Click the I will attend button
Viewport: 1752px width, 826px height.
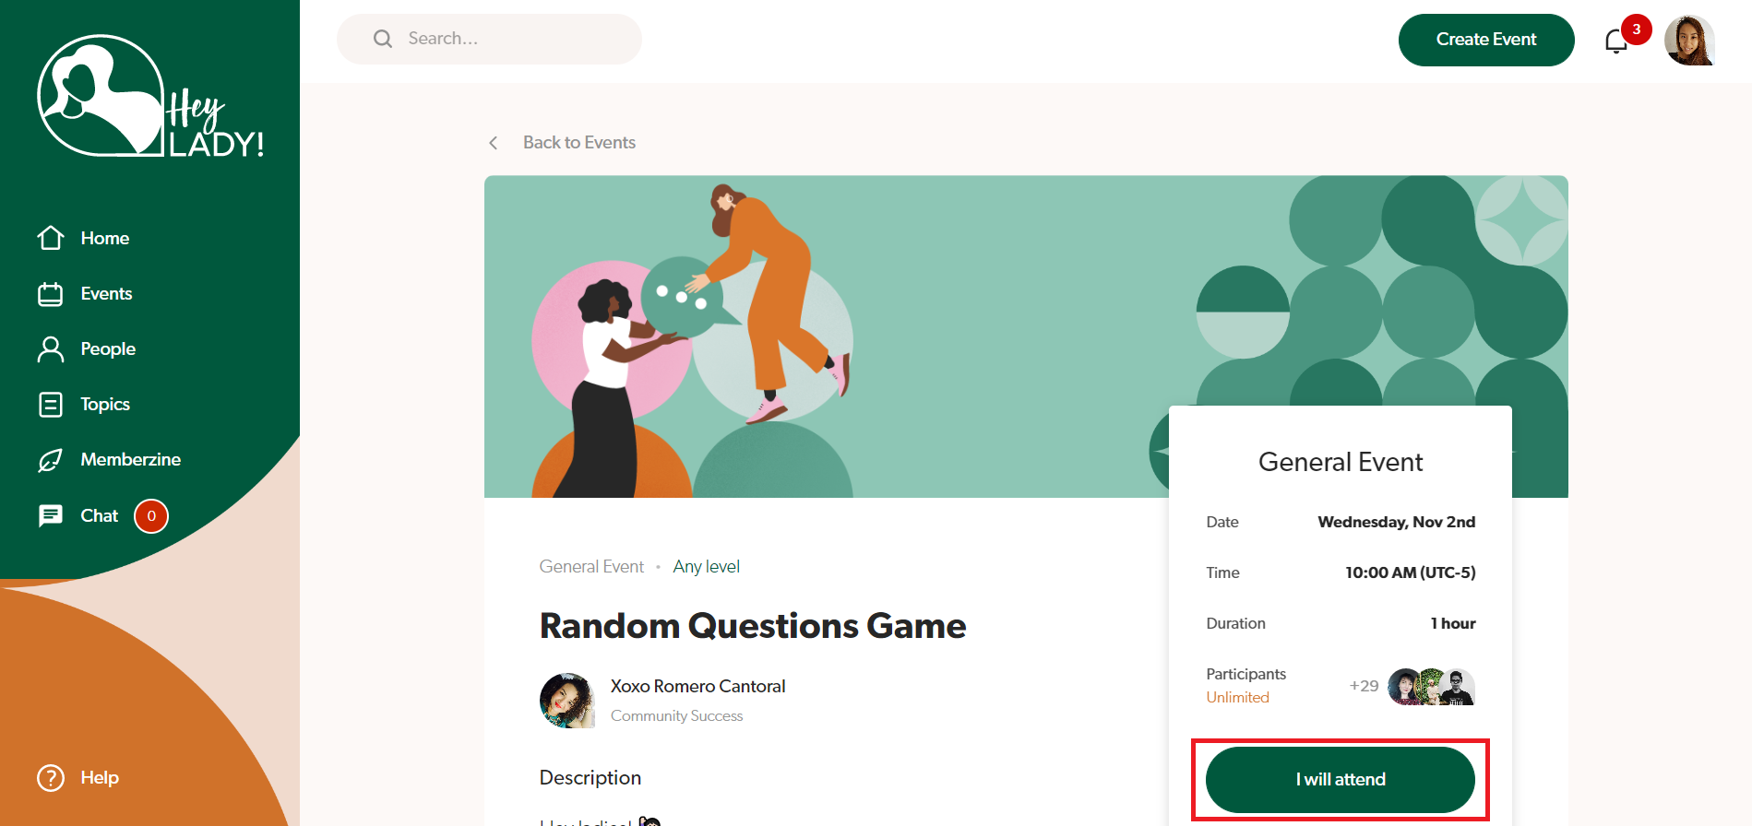(x=1341, y=780)
